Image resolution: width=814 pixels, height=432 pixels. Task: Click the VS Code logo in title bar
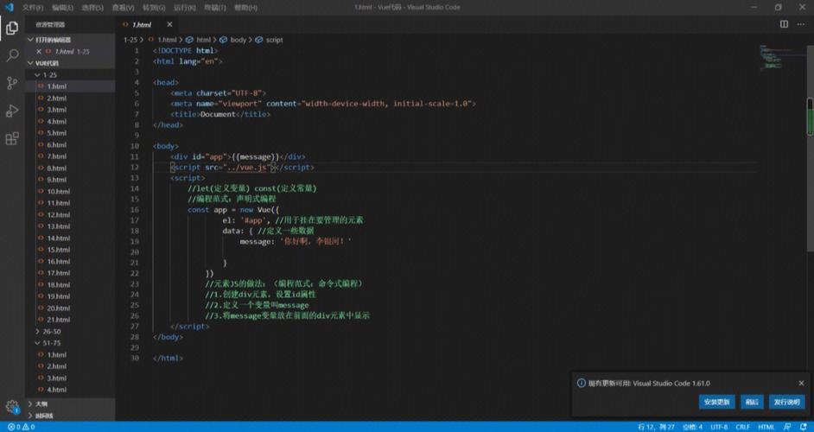[9, 7]
